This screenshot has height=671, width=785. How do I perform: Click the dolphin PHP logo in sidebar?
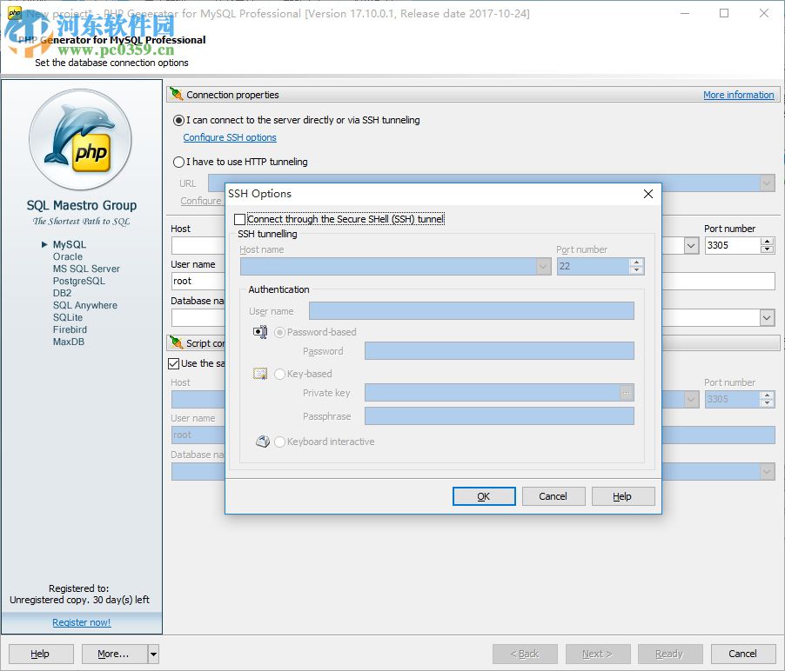(x=80, y=139)
